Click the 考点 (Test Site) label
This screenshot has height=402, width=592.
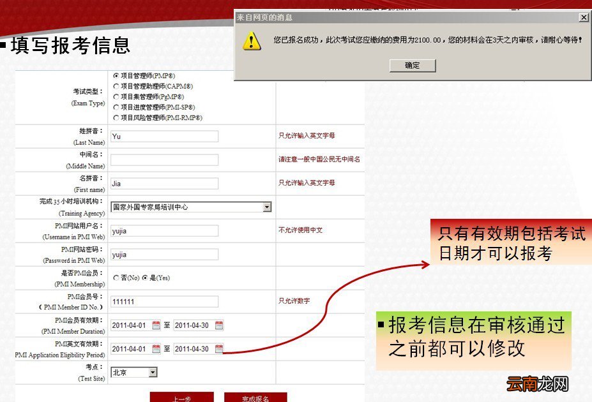[91, 373]
